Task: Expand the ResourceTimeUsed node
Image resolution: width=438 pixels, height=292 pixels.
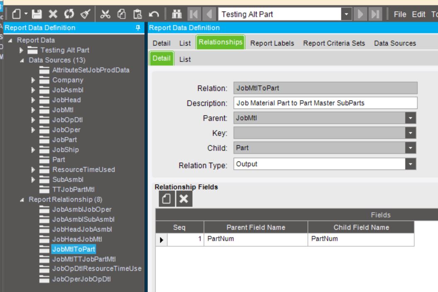Action: 33,170
